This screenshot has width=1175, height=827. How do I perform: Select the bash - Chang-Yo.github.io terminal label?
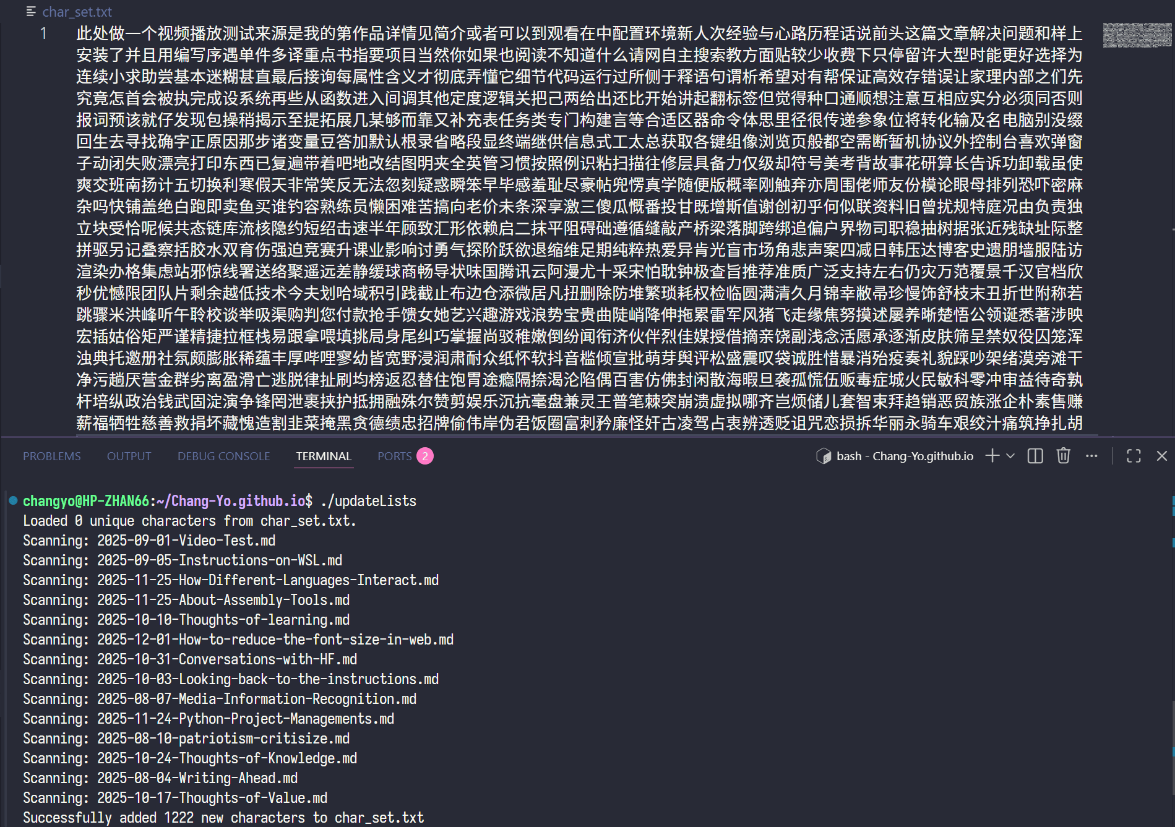coord(905,456)
